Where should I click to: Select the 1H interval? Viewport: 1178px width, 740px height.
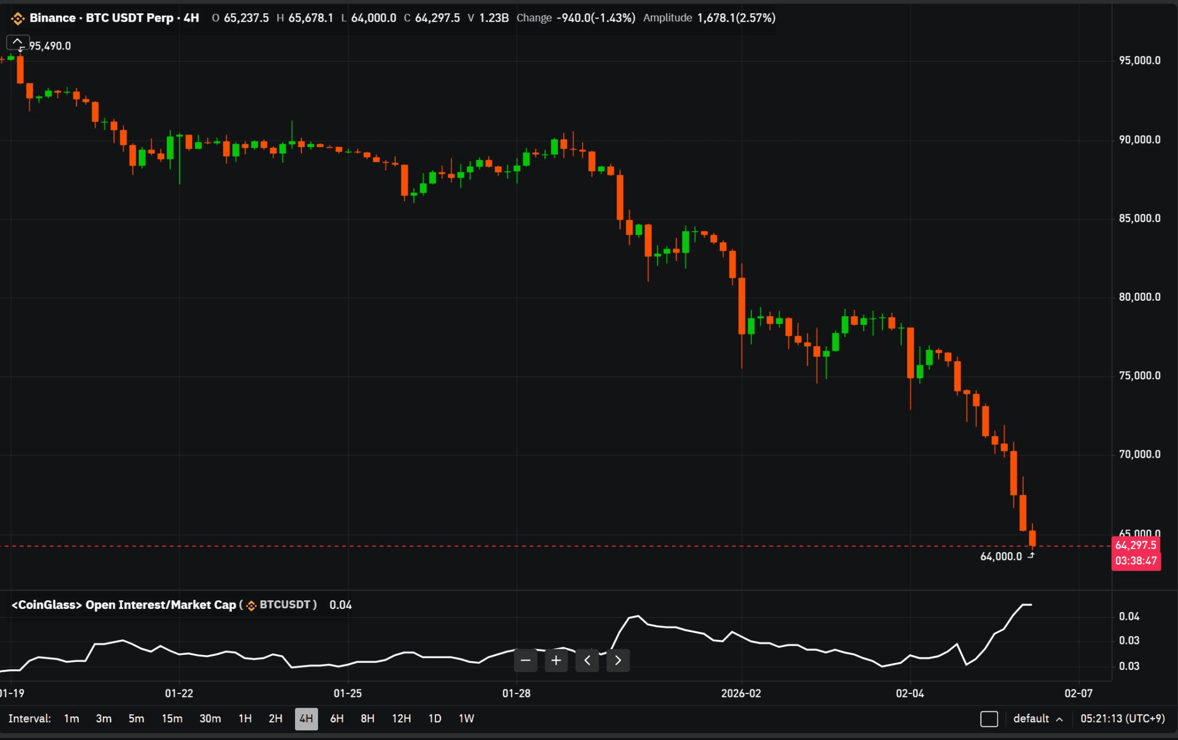245,719
